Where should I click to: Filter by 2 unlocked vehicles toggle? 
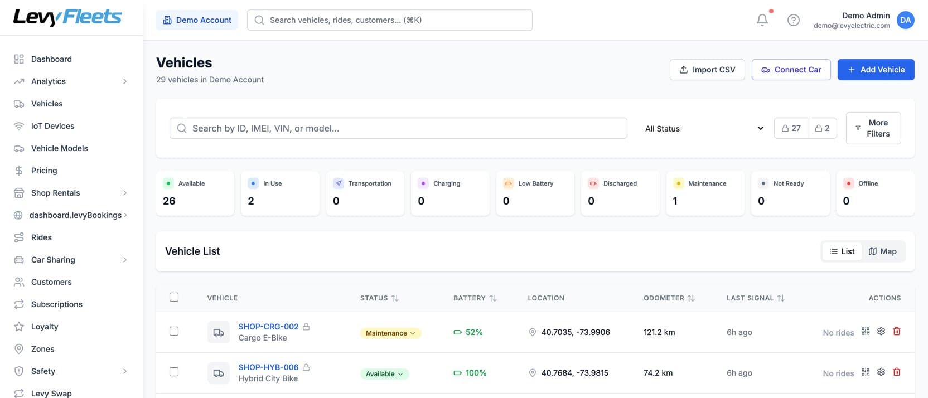[822, 128]
